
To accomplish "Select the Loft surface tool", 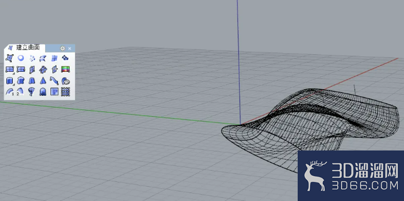I will [x=43, y=58].
